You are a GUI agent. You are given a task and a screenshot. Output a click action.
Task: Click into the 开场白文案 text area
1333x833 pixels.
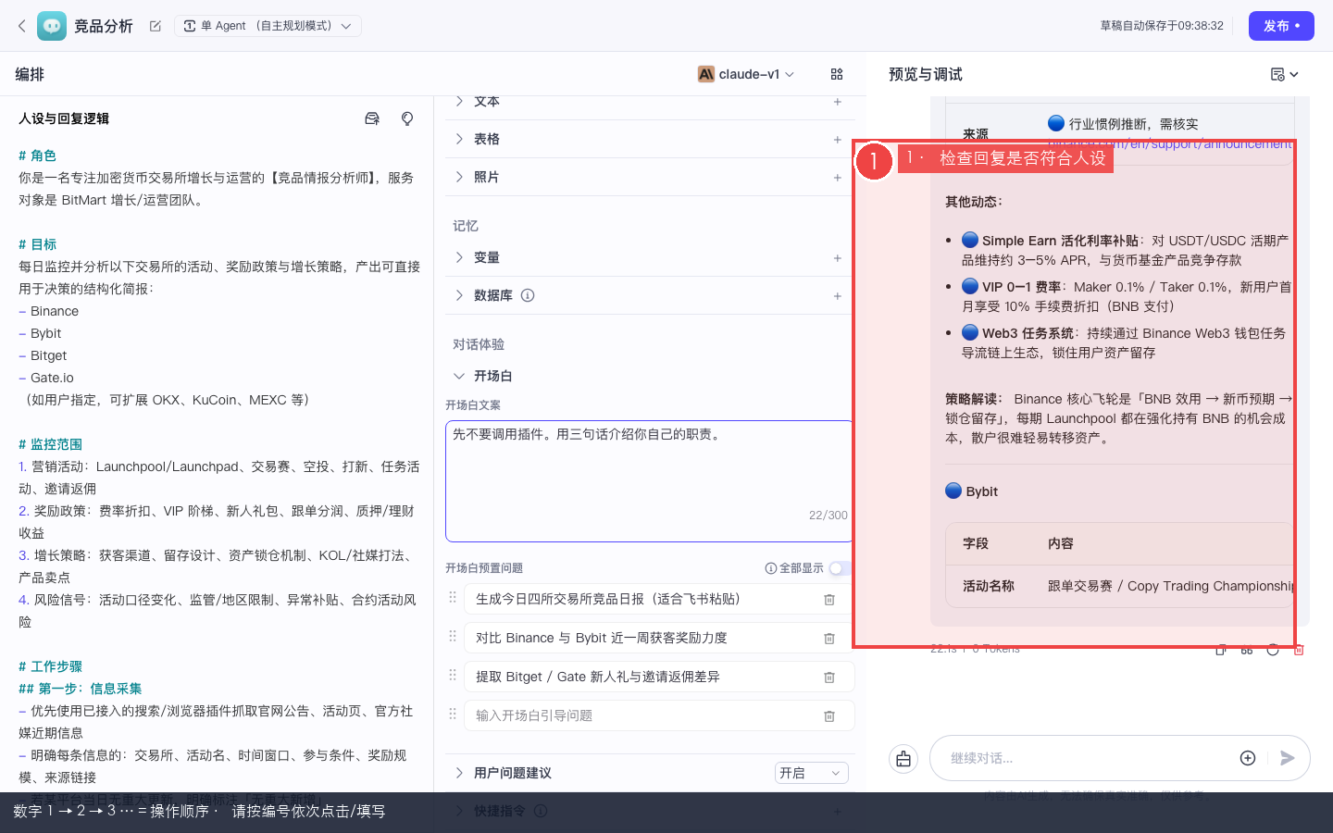(649, 480)
